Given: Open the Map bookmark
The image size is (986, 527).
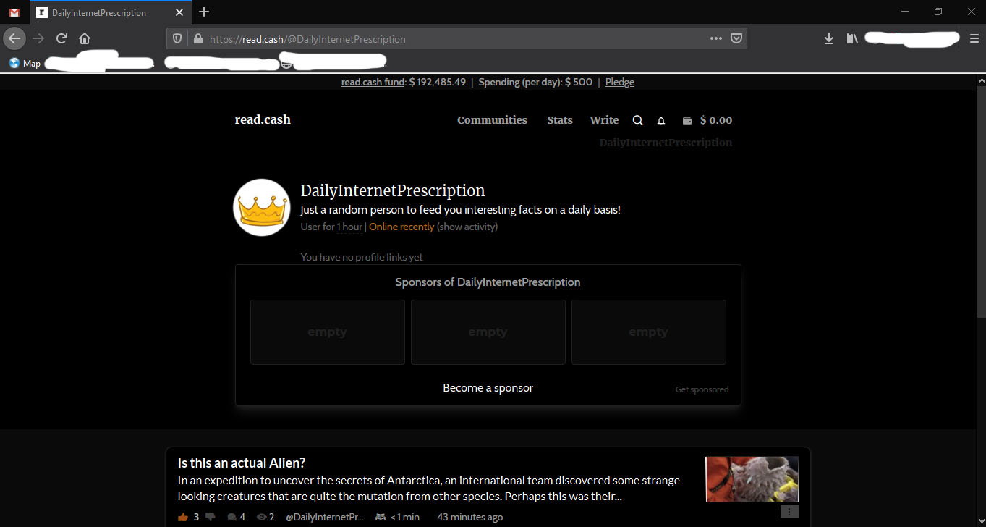Looking at the screenshot, I should [25, 63].
